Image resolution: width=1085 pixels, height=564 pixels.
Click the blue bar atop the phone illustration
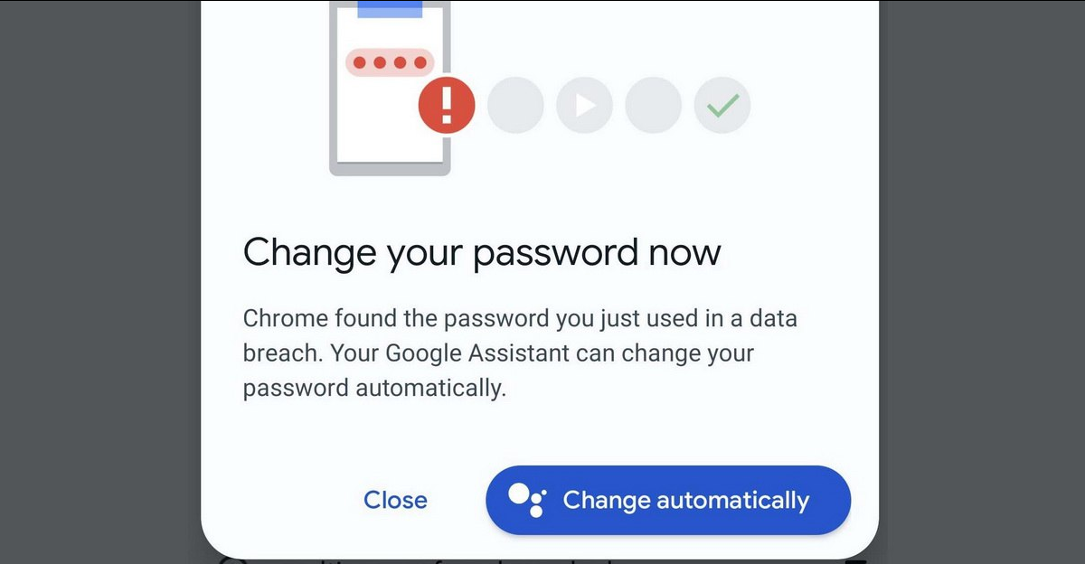click(x=390, y=9)
